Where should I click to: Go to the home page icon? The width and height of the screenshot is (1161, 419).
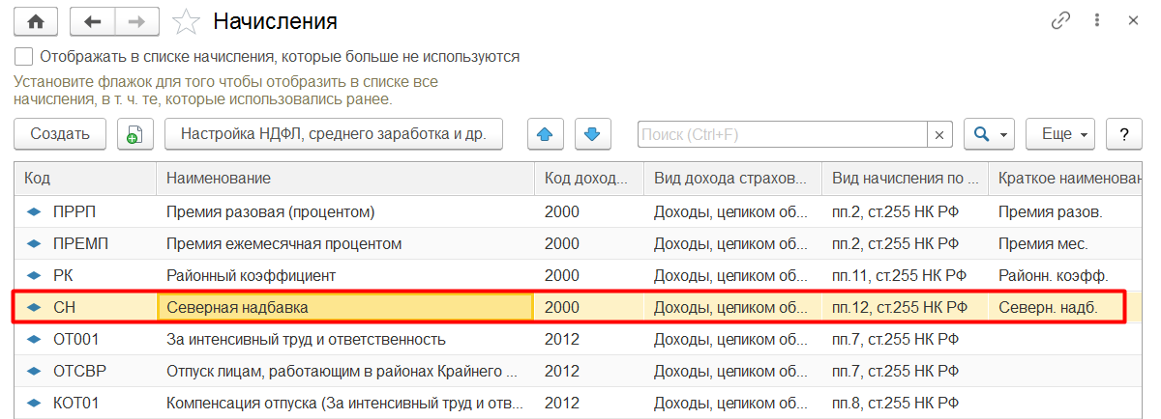[35, 20]
